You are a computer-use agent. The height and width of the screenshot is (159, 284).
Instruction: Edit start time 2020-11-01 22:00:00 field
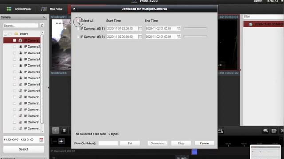point(122,28)
